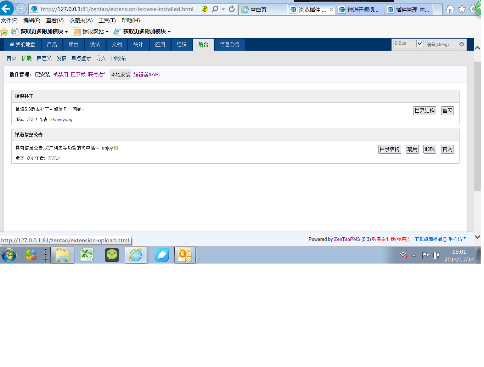
Task: Open Excel from the taskbar
Action: click(x=87, y=255)
